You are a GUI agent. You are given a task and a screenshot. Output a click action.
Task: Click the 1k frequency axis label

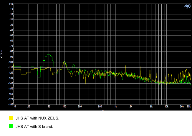(115, 107)
